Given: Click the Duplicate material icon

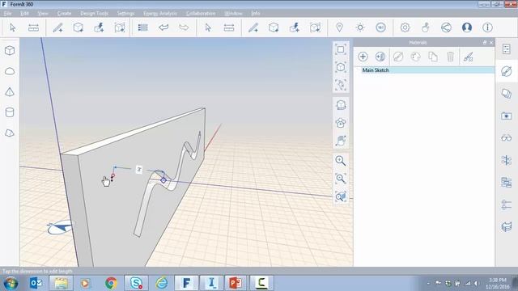Looking at the screenshot, I should (433, 57).
